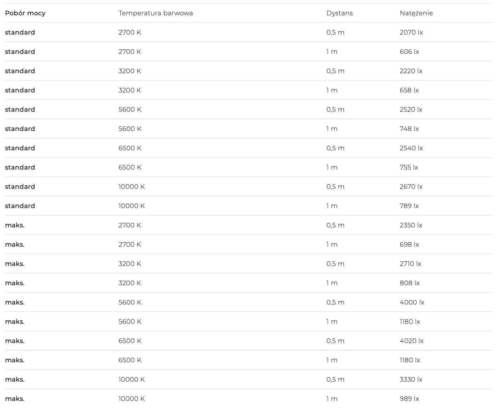The height and width of the screenshot is (412, 496).
Task: Click the 4020 lx cell
Action: click(411, 341)
